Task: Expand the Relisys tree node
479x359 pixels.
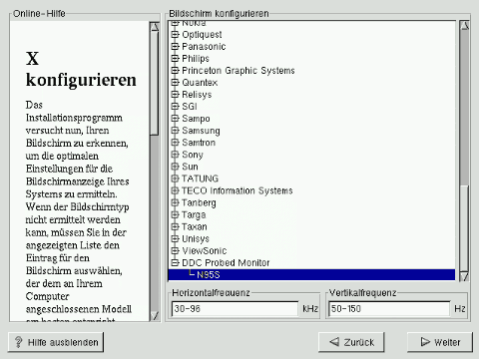Action: point(175,95)
